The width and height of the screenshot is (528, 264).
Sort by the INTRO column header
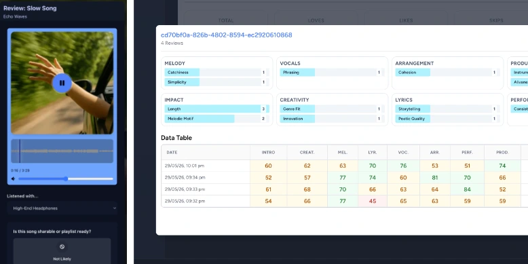coord(268,153)
